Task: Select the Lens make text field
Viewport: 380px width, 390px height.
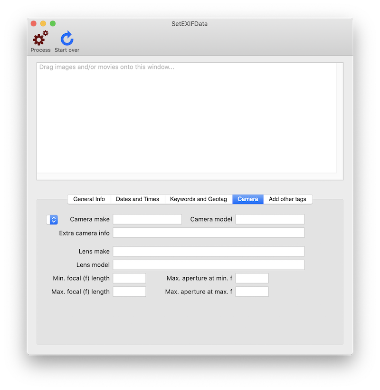Action: [209, 252]
